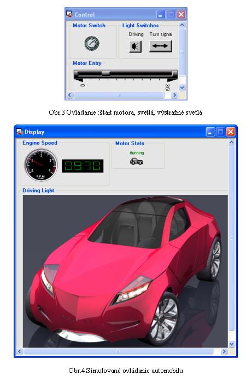Toggle the Turn signal arrow button
The width and height of the screenshot is (252, 380).
click(161, 46)
